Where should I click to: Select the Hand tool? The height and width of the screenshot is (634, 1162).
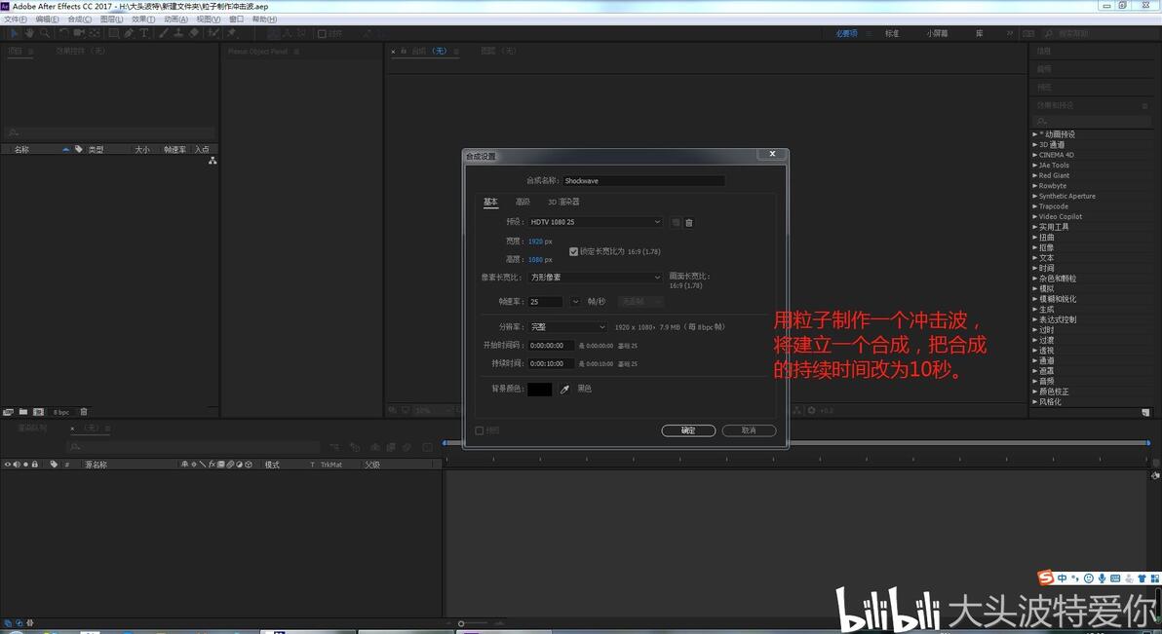[x=29, y=33]
